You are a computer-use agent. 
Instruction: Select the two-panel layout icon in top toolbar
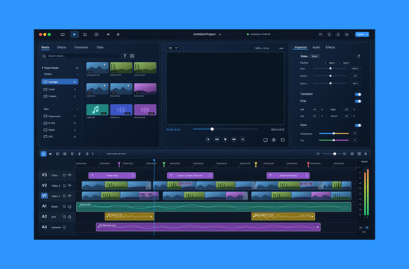pos(85,34)
